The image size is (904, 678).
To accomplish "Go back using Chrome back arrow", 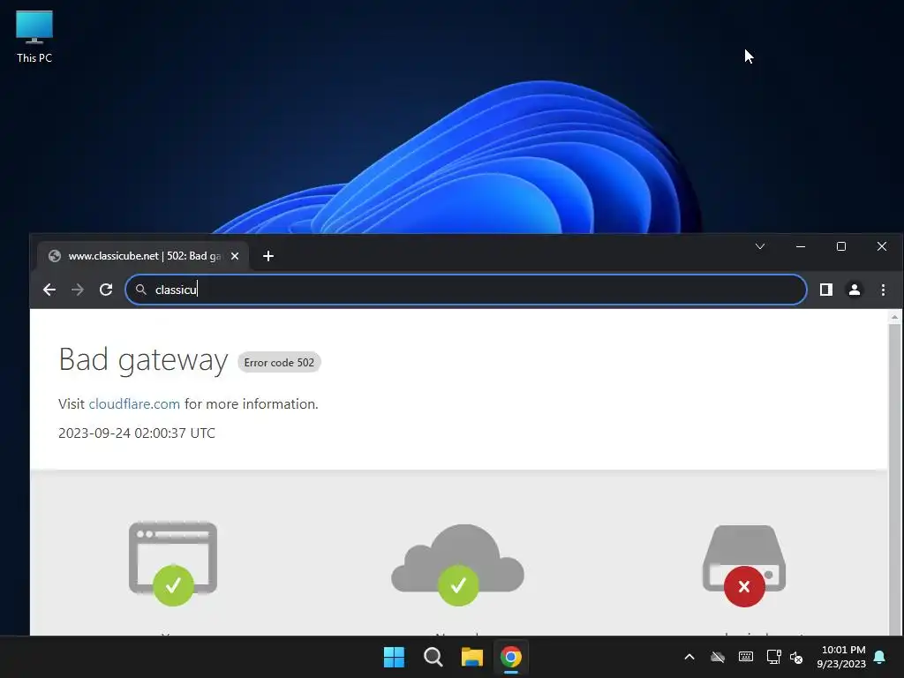I will 49,290.
